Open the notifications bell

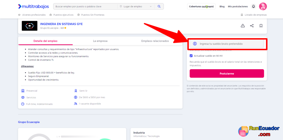(x=253, y=7)
